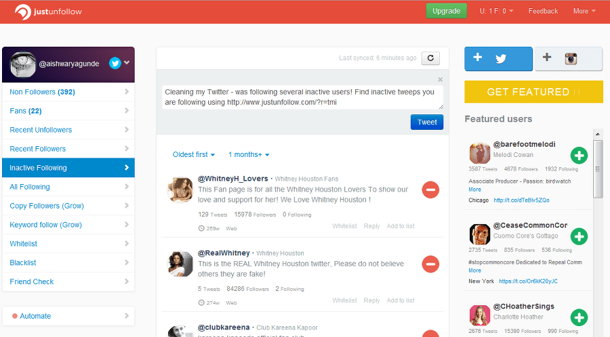Unfollow @RealWhitney with red minus icon
Viewport: 610px width, 337px height.
point(430,265)
